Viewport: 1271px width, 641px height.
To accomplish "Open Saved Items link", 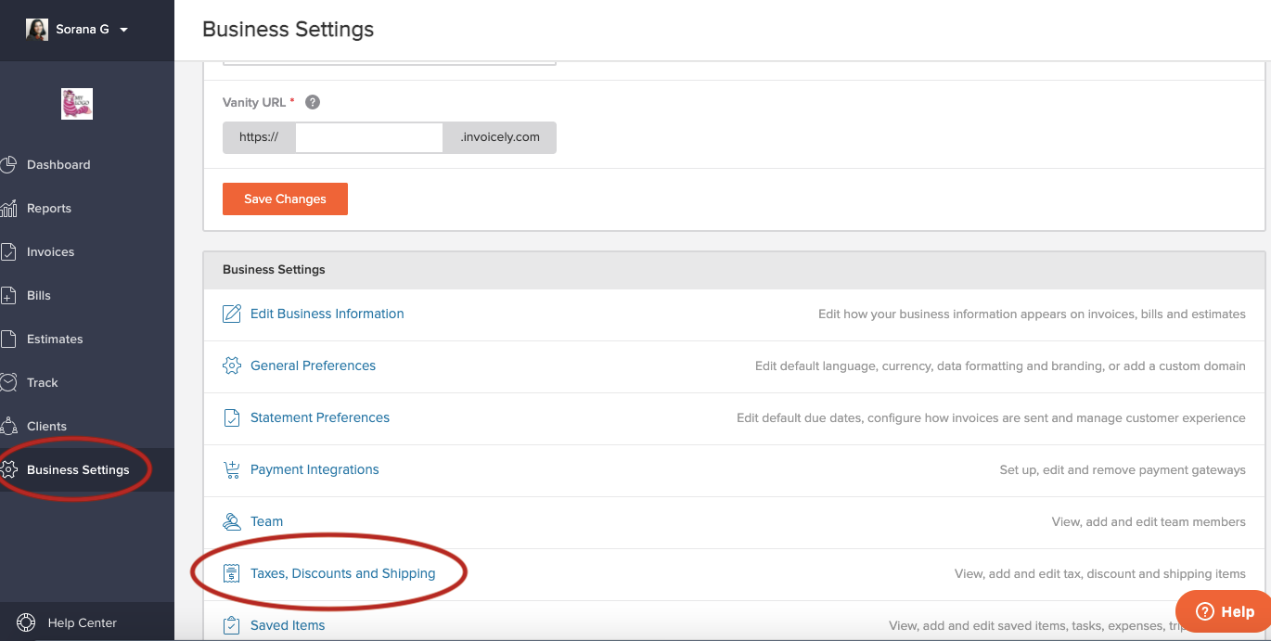I will [288, 625].
